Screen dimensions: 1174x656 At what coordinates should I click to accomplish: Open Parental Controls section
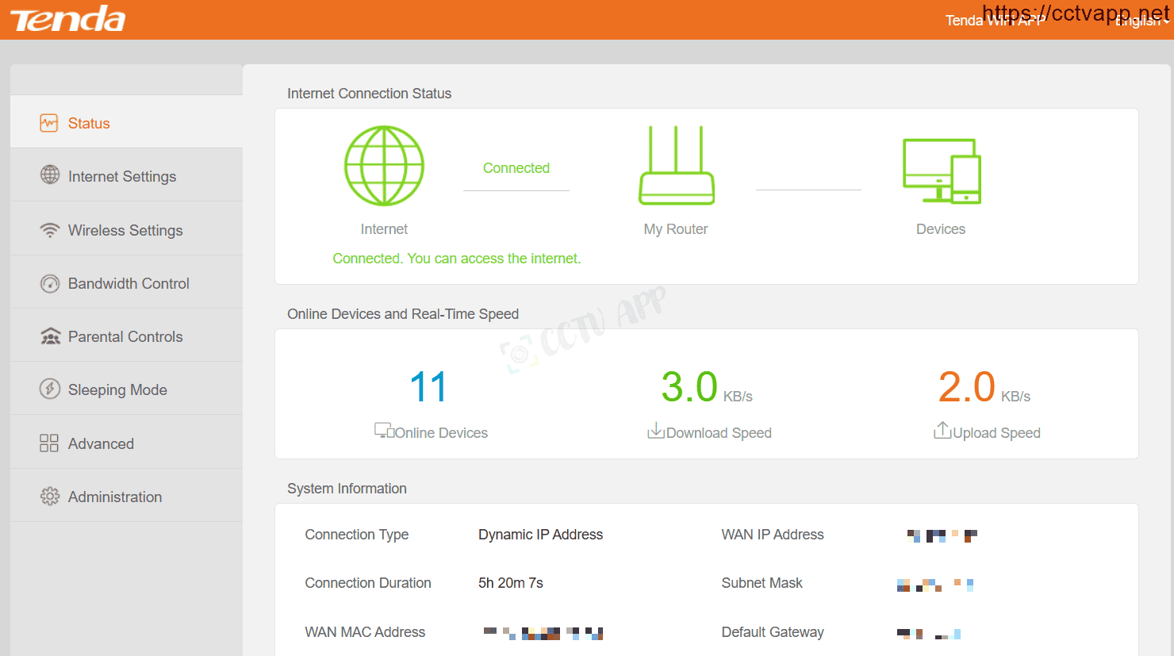pos(126,335)
